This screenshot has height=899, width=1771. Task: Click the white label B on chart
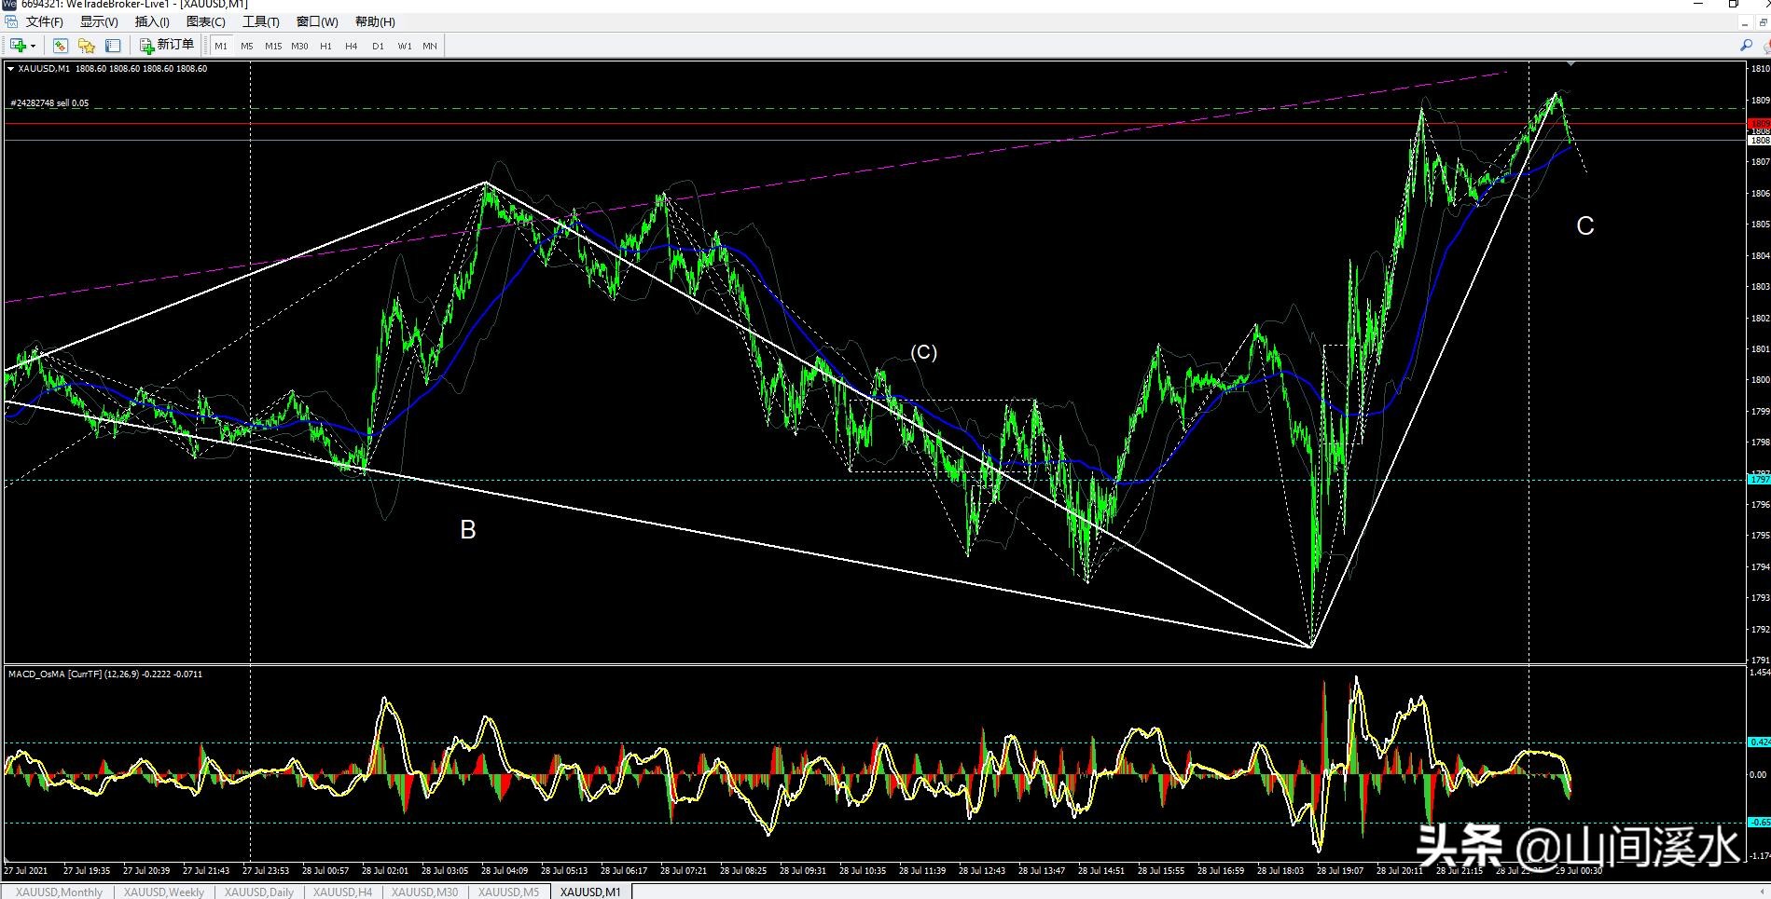tap(468, 529)
